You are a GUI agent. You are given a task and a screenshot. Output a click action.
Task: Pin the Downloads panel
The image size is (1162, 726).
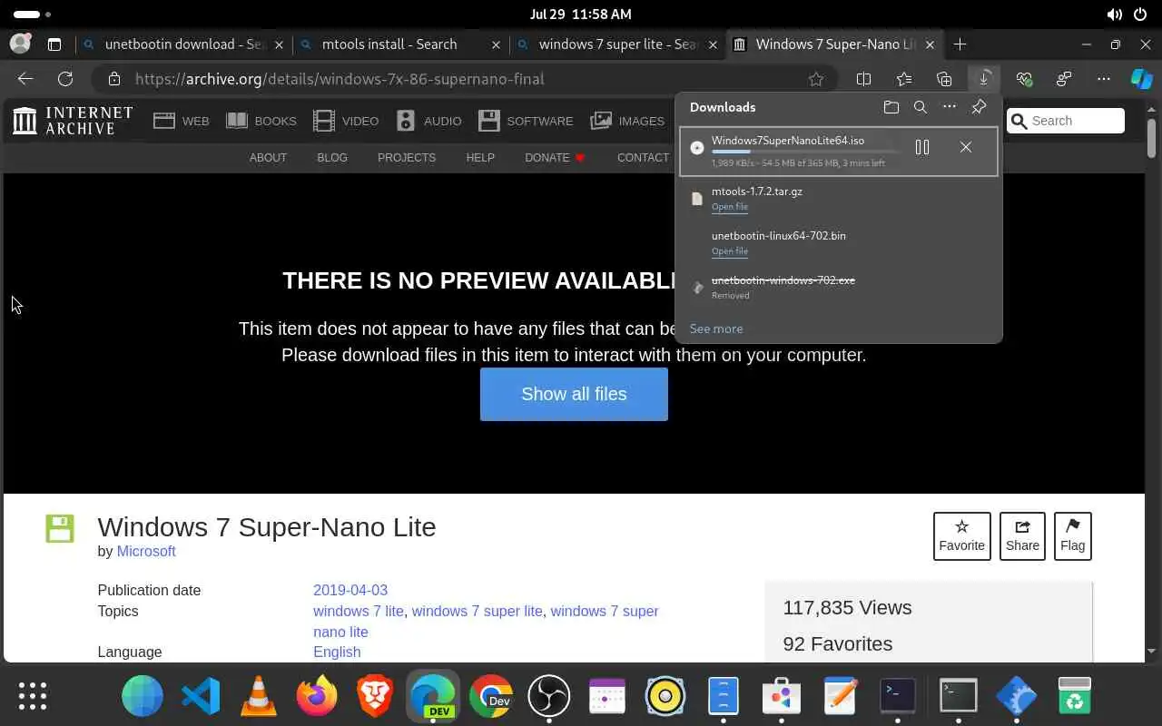(x=979, y=107)
